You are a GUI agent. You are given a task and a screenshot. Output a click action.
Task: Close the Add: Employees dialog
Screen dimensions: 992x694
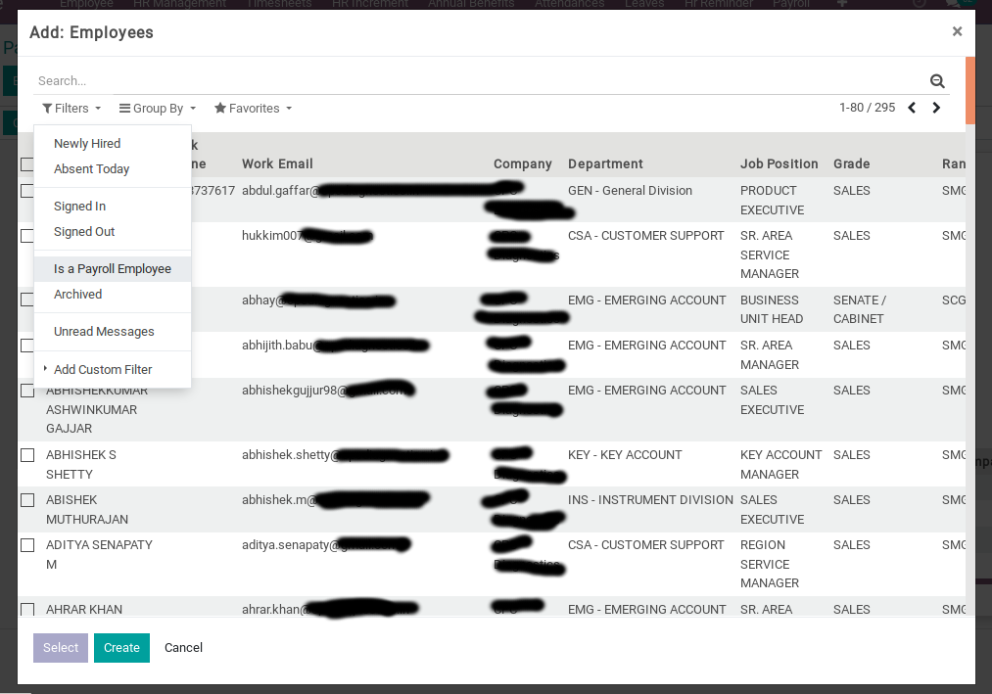point(957,31)
